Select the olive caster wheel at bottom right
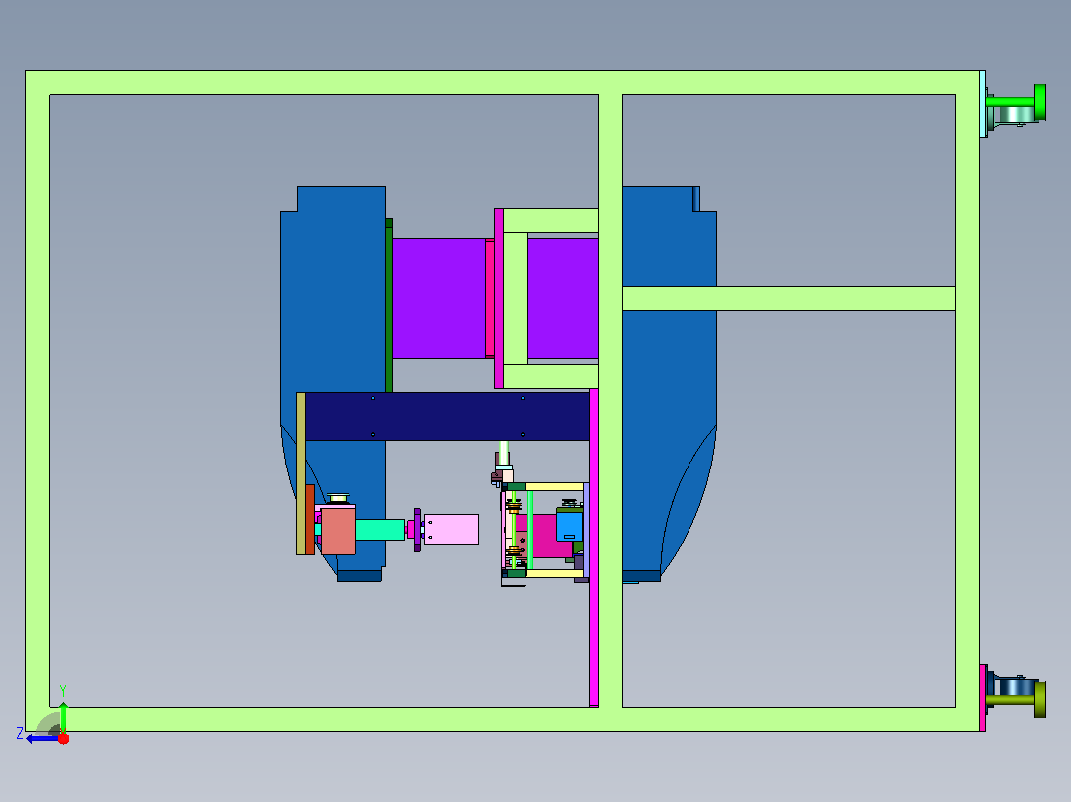The height and width of the screenshot is (802, 1071). pyautogui.click(x=1017, y=696)
